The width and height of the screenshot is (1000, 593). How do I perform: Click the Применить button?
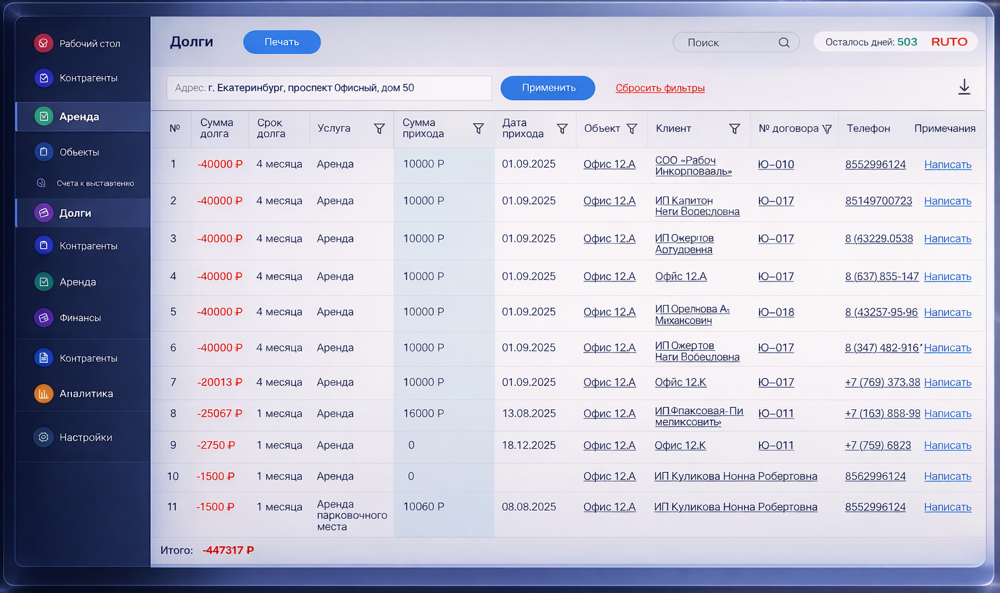click(x=548, y=88)
